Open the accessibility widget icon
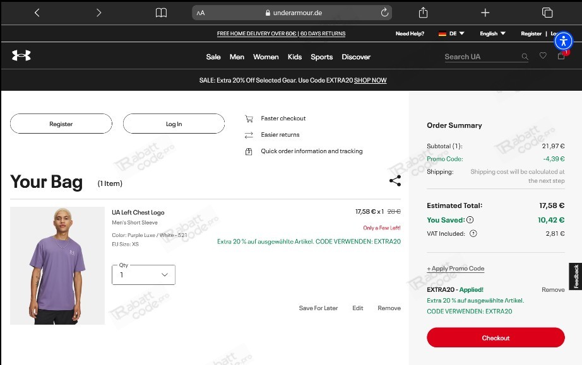The image size is (582, 365). 564,41
